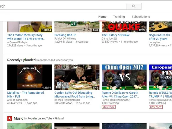172x129 pixels.
Task: Click the magnifying glass search button
Action: 134,6
